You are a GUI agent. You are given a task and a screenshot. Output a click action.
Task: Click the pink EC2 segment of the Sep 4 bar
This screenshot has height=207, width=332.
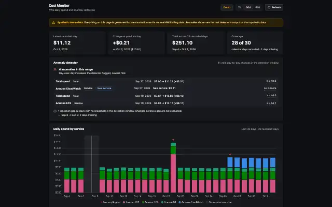(x=67, y=186)
